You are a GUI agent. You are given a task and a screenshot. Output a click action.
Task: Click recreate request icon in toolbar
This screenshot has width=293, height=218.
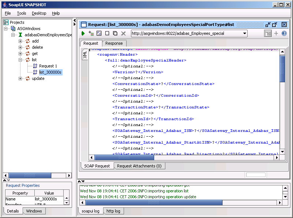tap(99, 33)
